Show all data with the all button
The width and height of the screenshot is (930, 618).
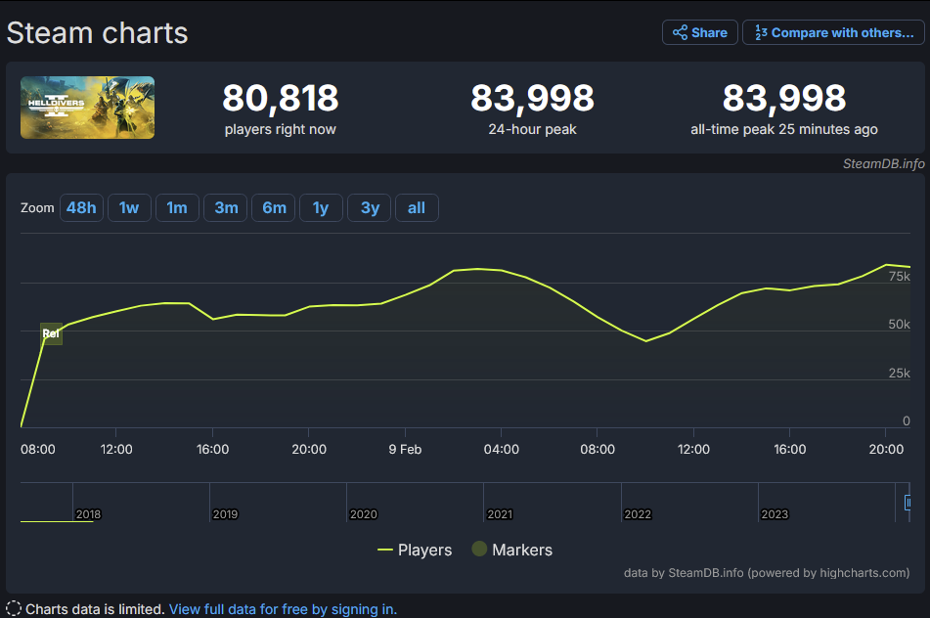[417, 208]
